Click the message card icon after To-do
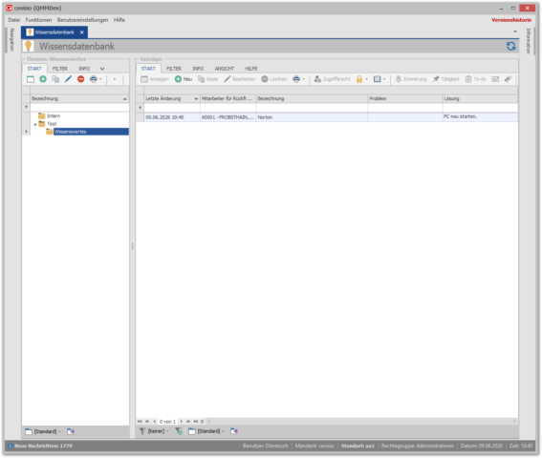Screen dimensions: 542x458 [x=495, y=79]
